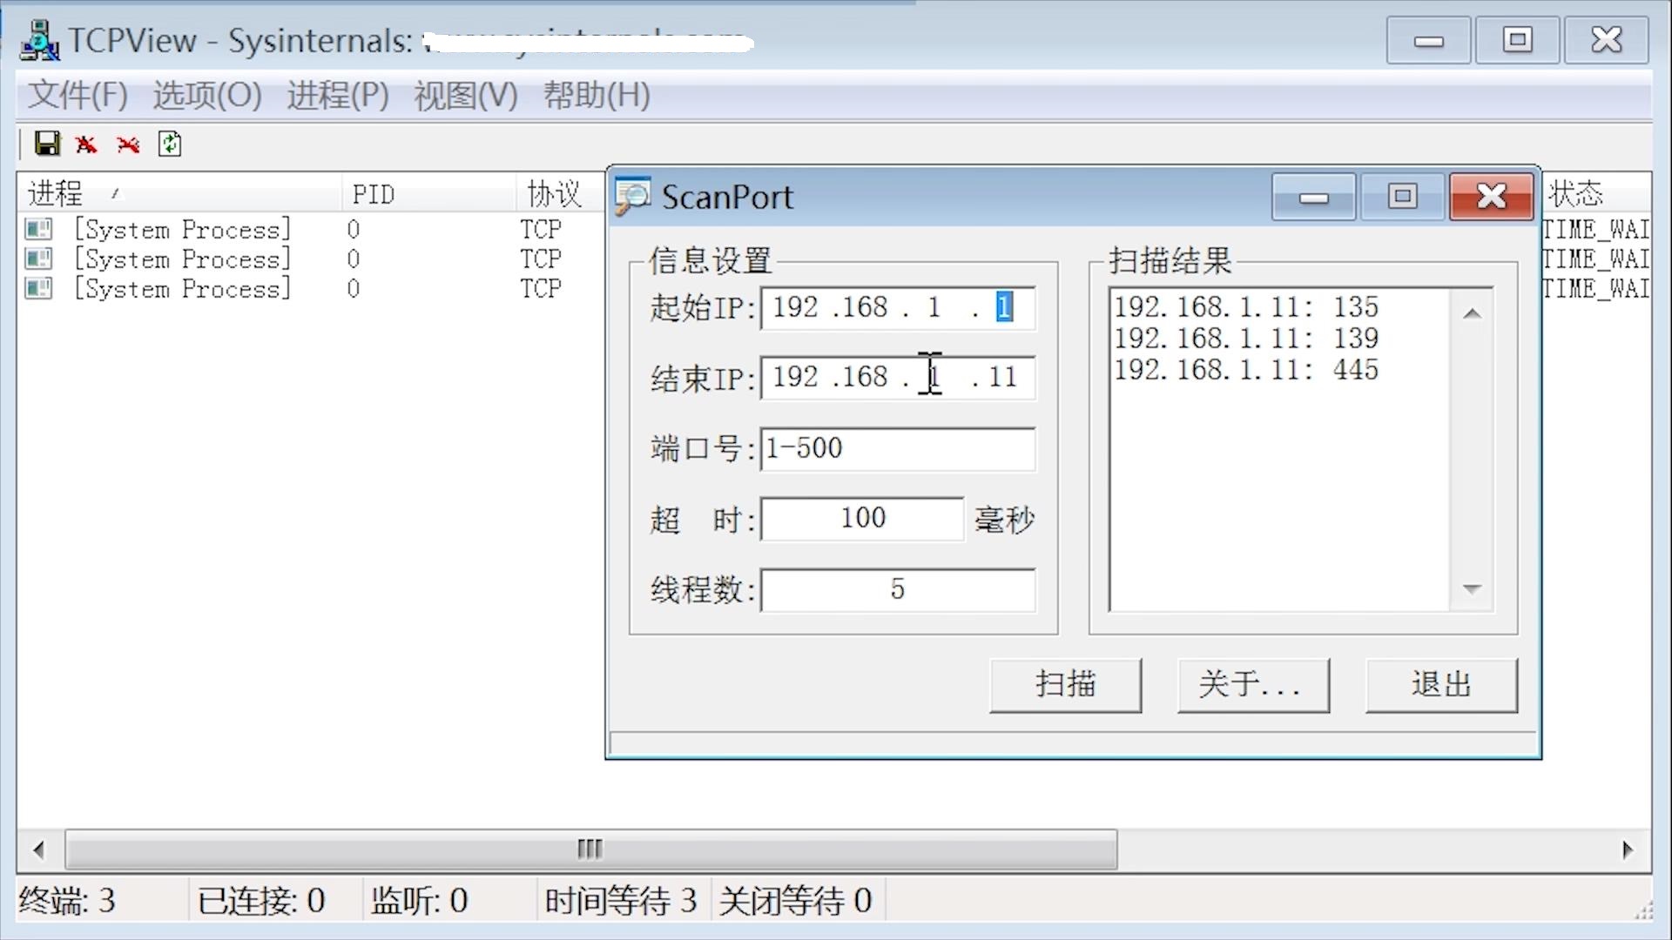
Task: Click the first octet 192 of 起始IP
Action: click(x=795, y=307)
